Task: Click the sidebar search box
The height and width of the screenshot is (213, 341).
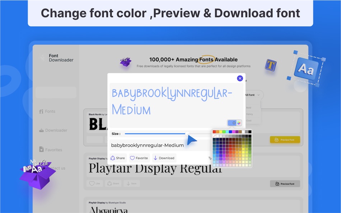Action: pos(56,93)
